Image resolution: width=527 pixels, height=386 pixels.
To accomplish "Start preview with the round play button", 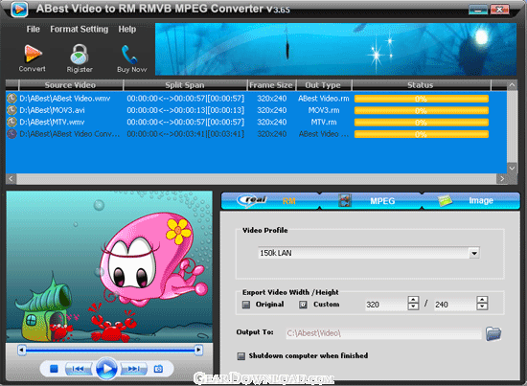I will click(106, 369).
